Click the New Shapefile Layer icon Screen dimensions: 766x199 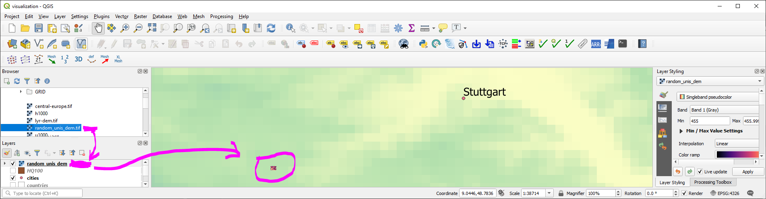pos(39,44)
